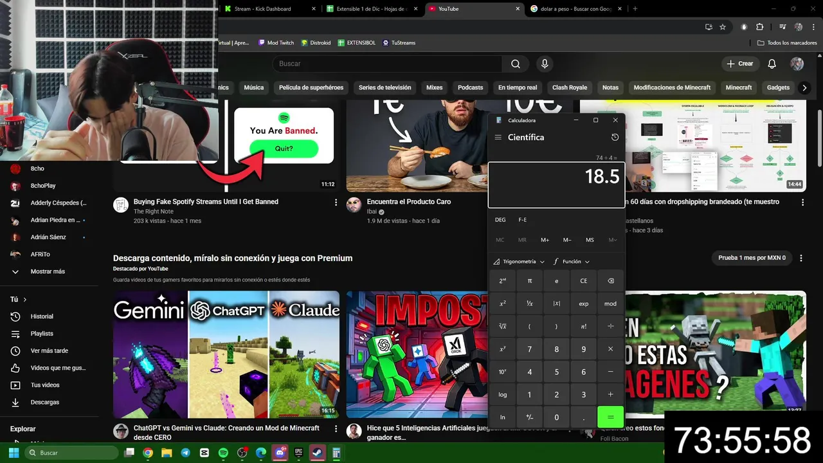Bookmark this page with the star icon
Image resolution: width=823 pixels, height=463 pixels.
tap(723, 27)
